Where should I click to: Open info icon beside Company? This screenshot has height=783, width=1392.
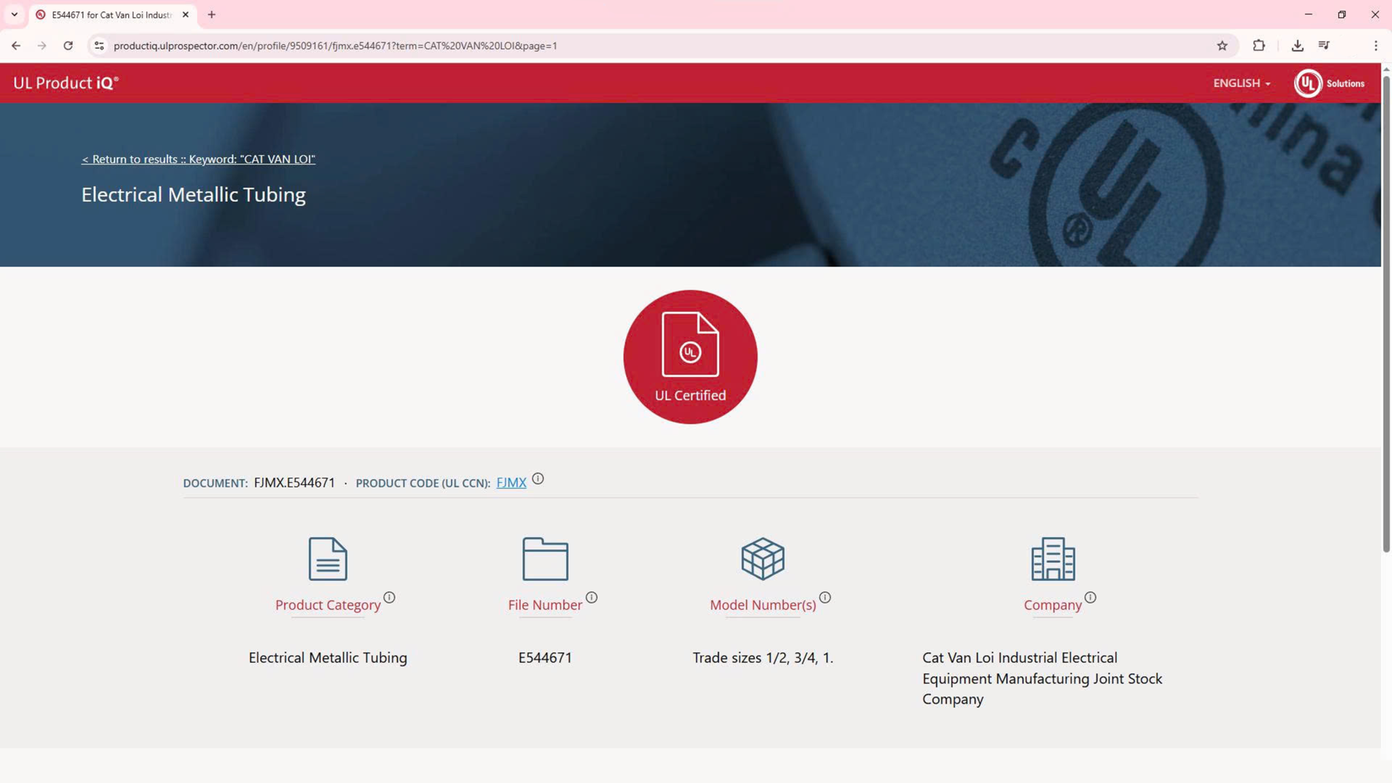(x=1090, y=597)
